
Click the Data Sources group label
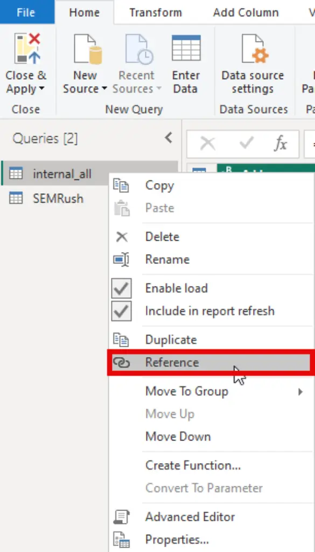(x=254, y=109)
